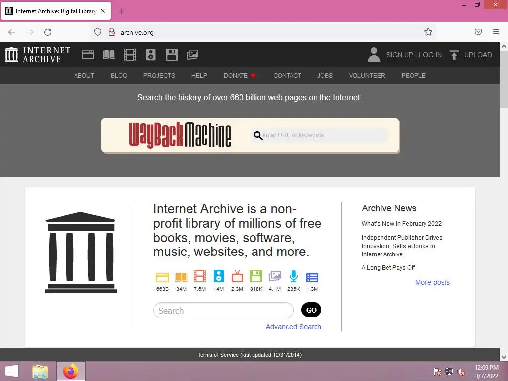Click the UPLOAD text link
The width and height of the screenshot is (508, 381).
[x=478, y=55]
